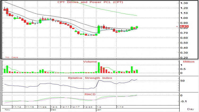Click the No Gaps note on price chart
Viewport: 199px width, 112px height.
click(12, 57)
